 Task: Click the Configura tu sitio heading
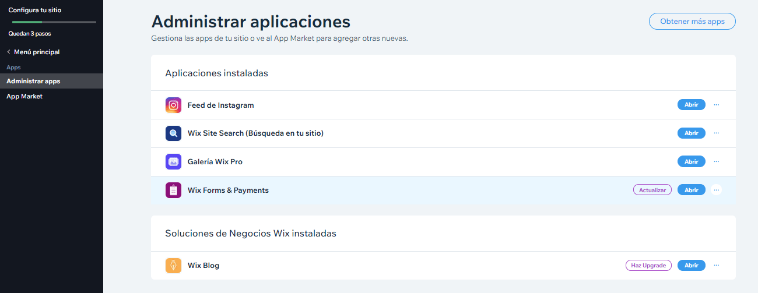pos(34,10)
